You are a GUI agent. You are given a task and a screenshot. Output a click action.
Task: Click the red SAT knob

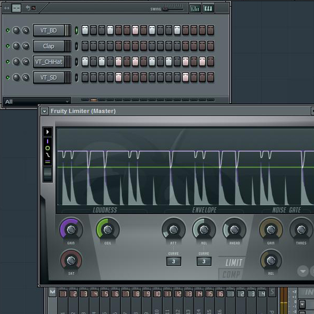tap(71, 260)
